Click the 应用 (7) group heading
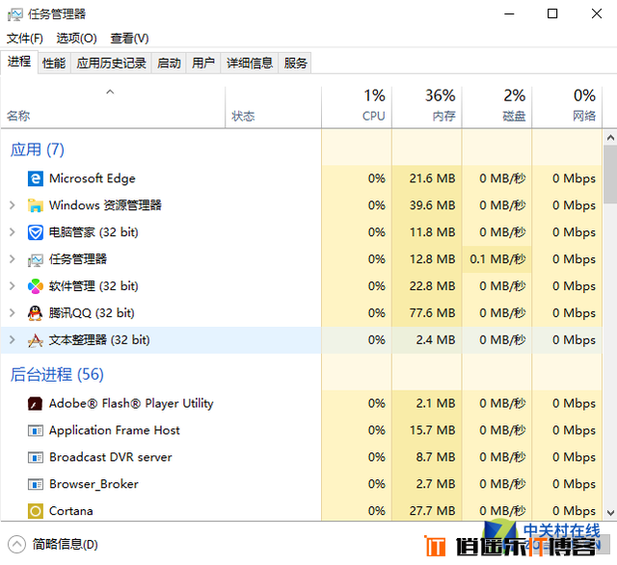 coord(38,149)
